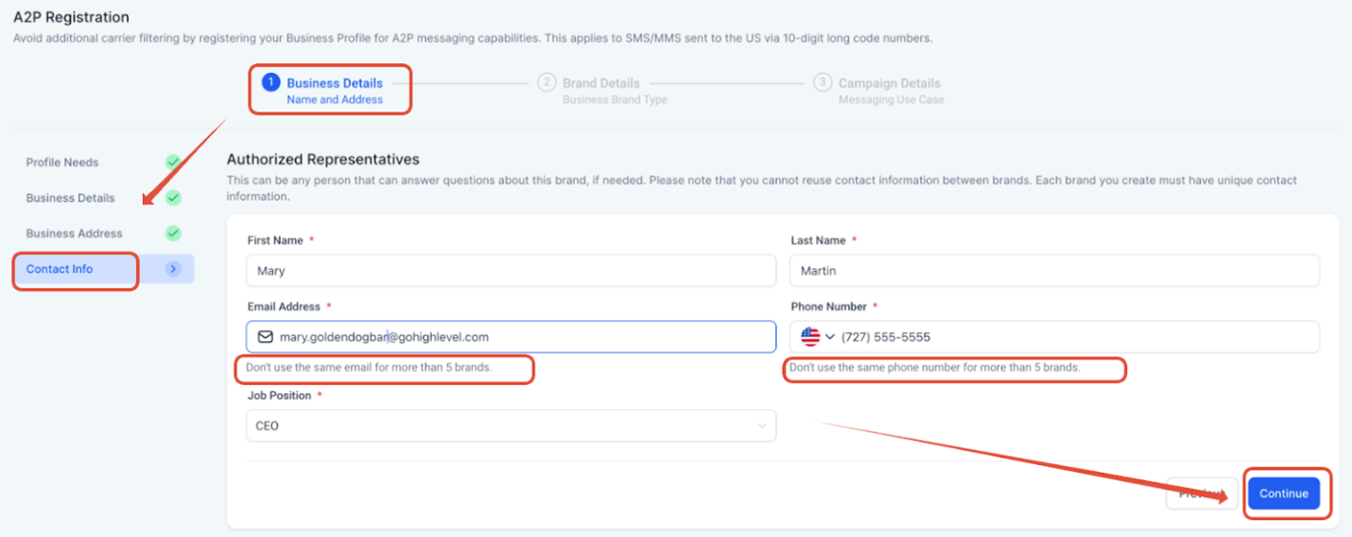Open the Job Position dropdown showing CEO
The height and width of the screenshot is (537, 1352).
click(511, 426)
